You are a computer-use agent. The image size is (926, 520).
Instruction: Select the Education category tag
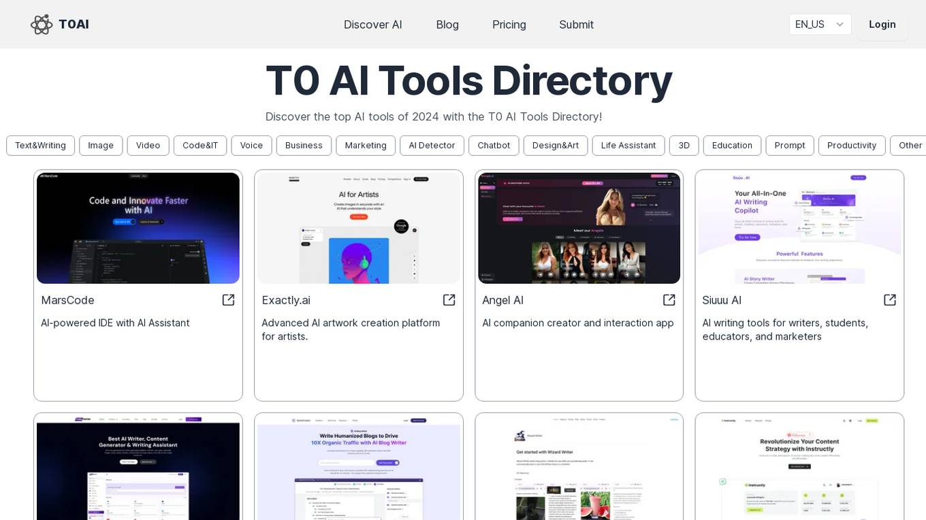tap(732, 146)
